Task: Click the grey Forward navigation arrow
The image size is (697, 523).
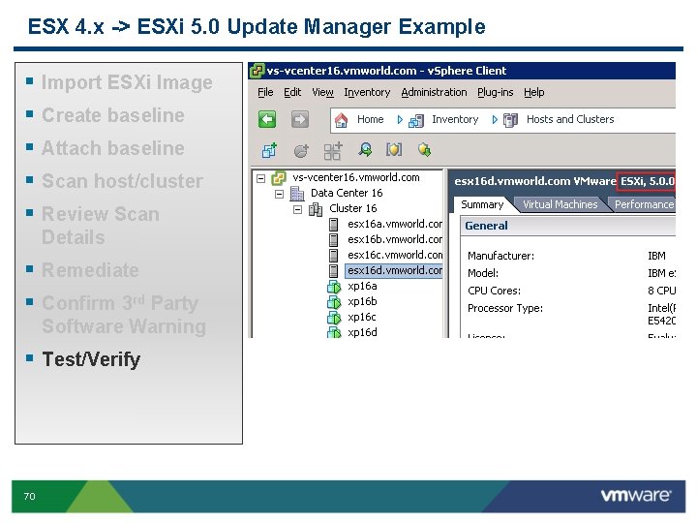Action: click(300, 119)
